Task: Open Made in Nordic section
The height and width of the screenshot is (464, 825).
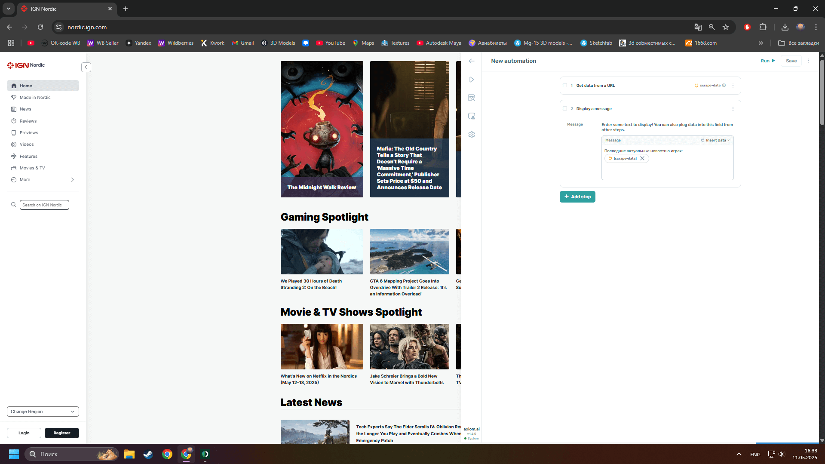Action: [43, 98]
